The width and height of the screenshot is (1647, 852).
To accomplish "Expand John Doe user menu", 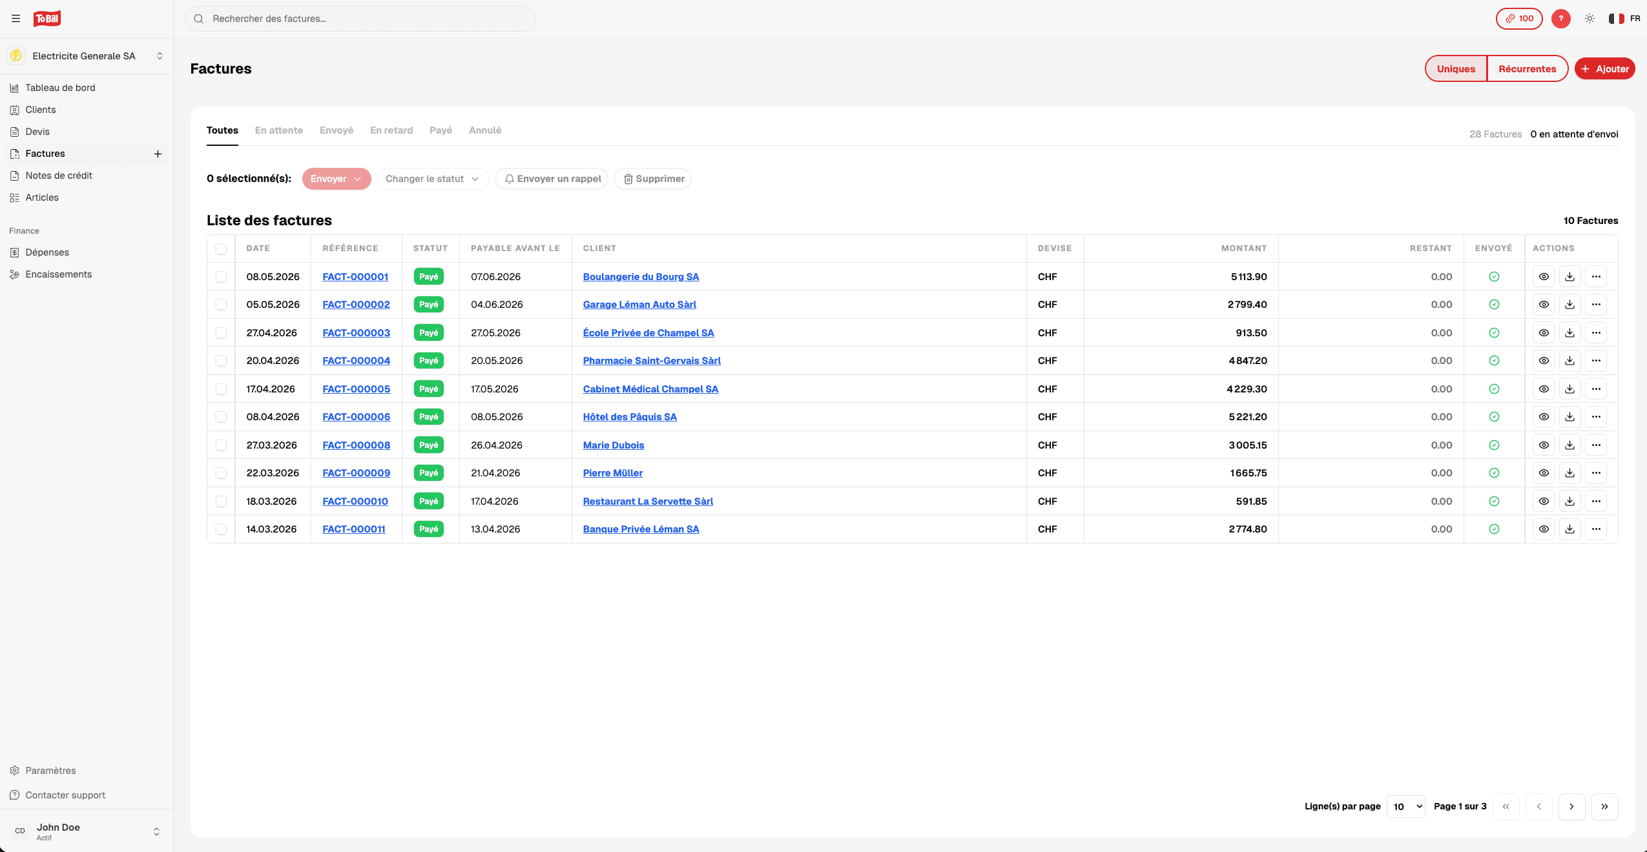I will point(87,831).
